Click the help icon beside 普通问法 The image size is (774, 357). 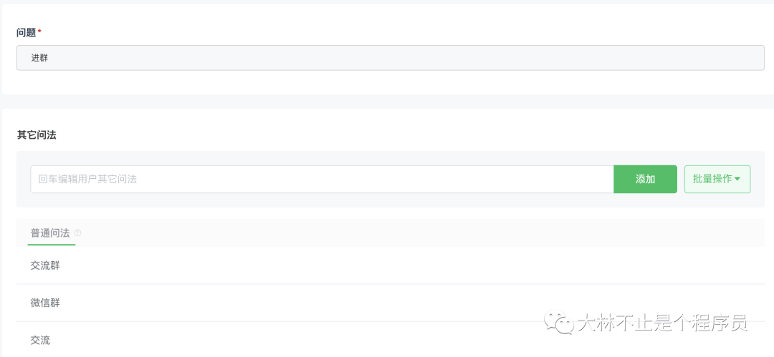click(77, 233)
